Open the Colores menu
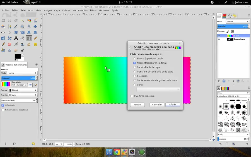Screen dimensions: 251x157 66,10
